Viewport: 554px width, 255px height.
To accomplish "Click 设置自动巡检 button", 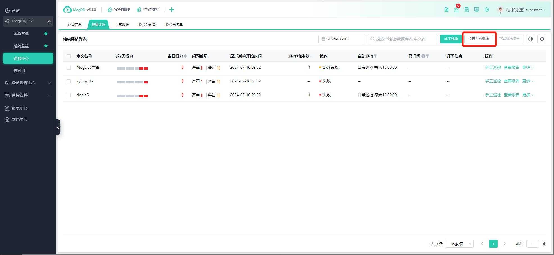I will tap(479, 39).
